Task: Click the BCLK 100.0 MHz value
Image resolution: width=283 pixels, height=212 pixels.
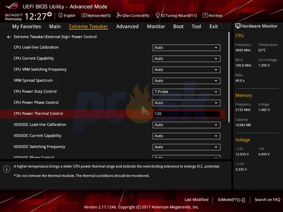Action: 243,65
